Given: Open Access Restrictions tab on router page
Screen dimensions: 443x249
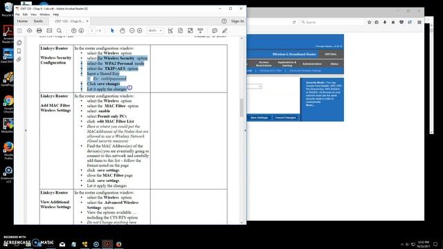Looking at the screenshot, I should pyautogui.click(x=264, y=64).
